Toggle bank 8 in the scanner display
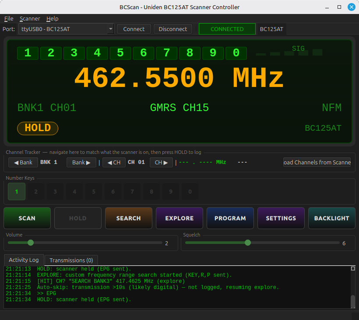The width and height of the screenshot is (359, 320). [190, 53]
